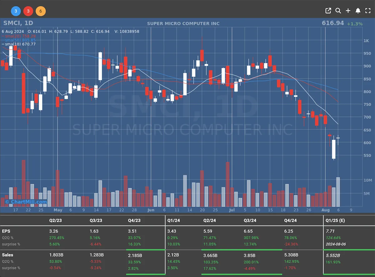Click the Q1/25 (E) column header
The height and width of the screenshot is (277, 375).
click(335, 220)
